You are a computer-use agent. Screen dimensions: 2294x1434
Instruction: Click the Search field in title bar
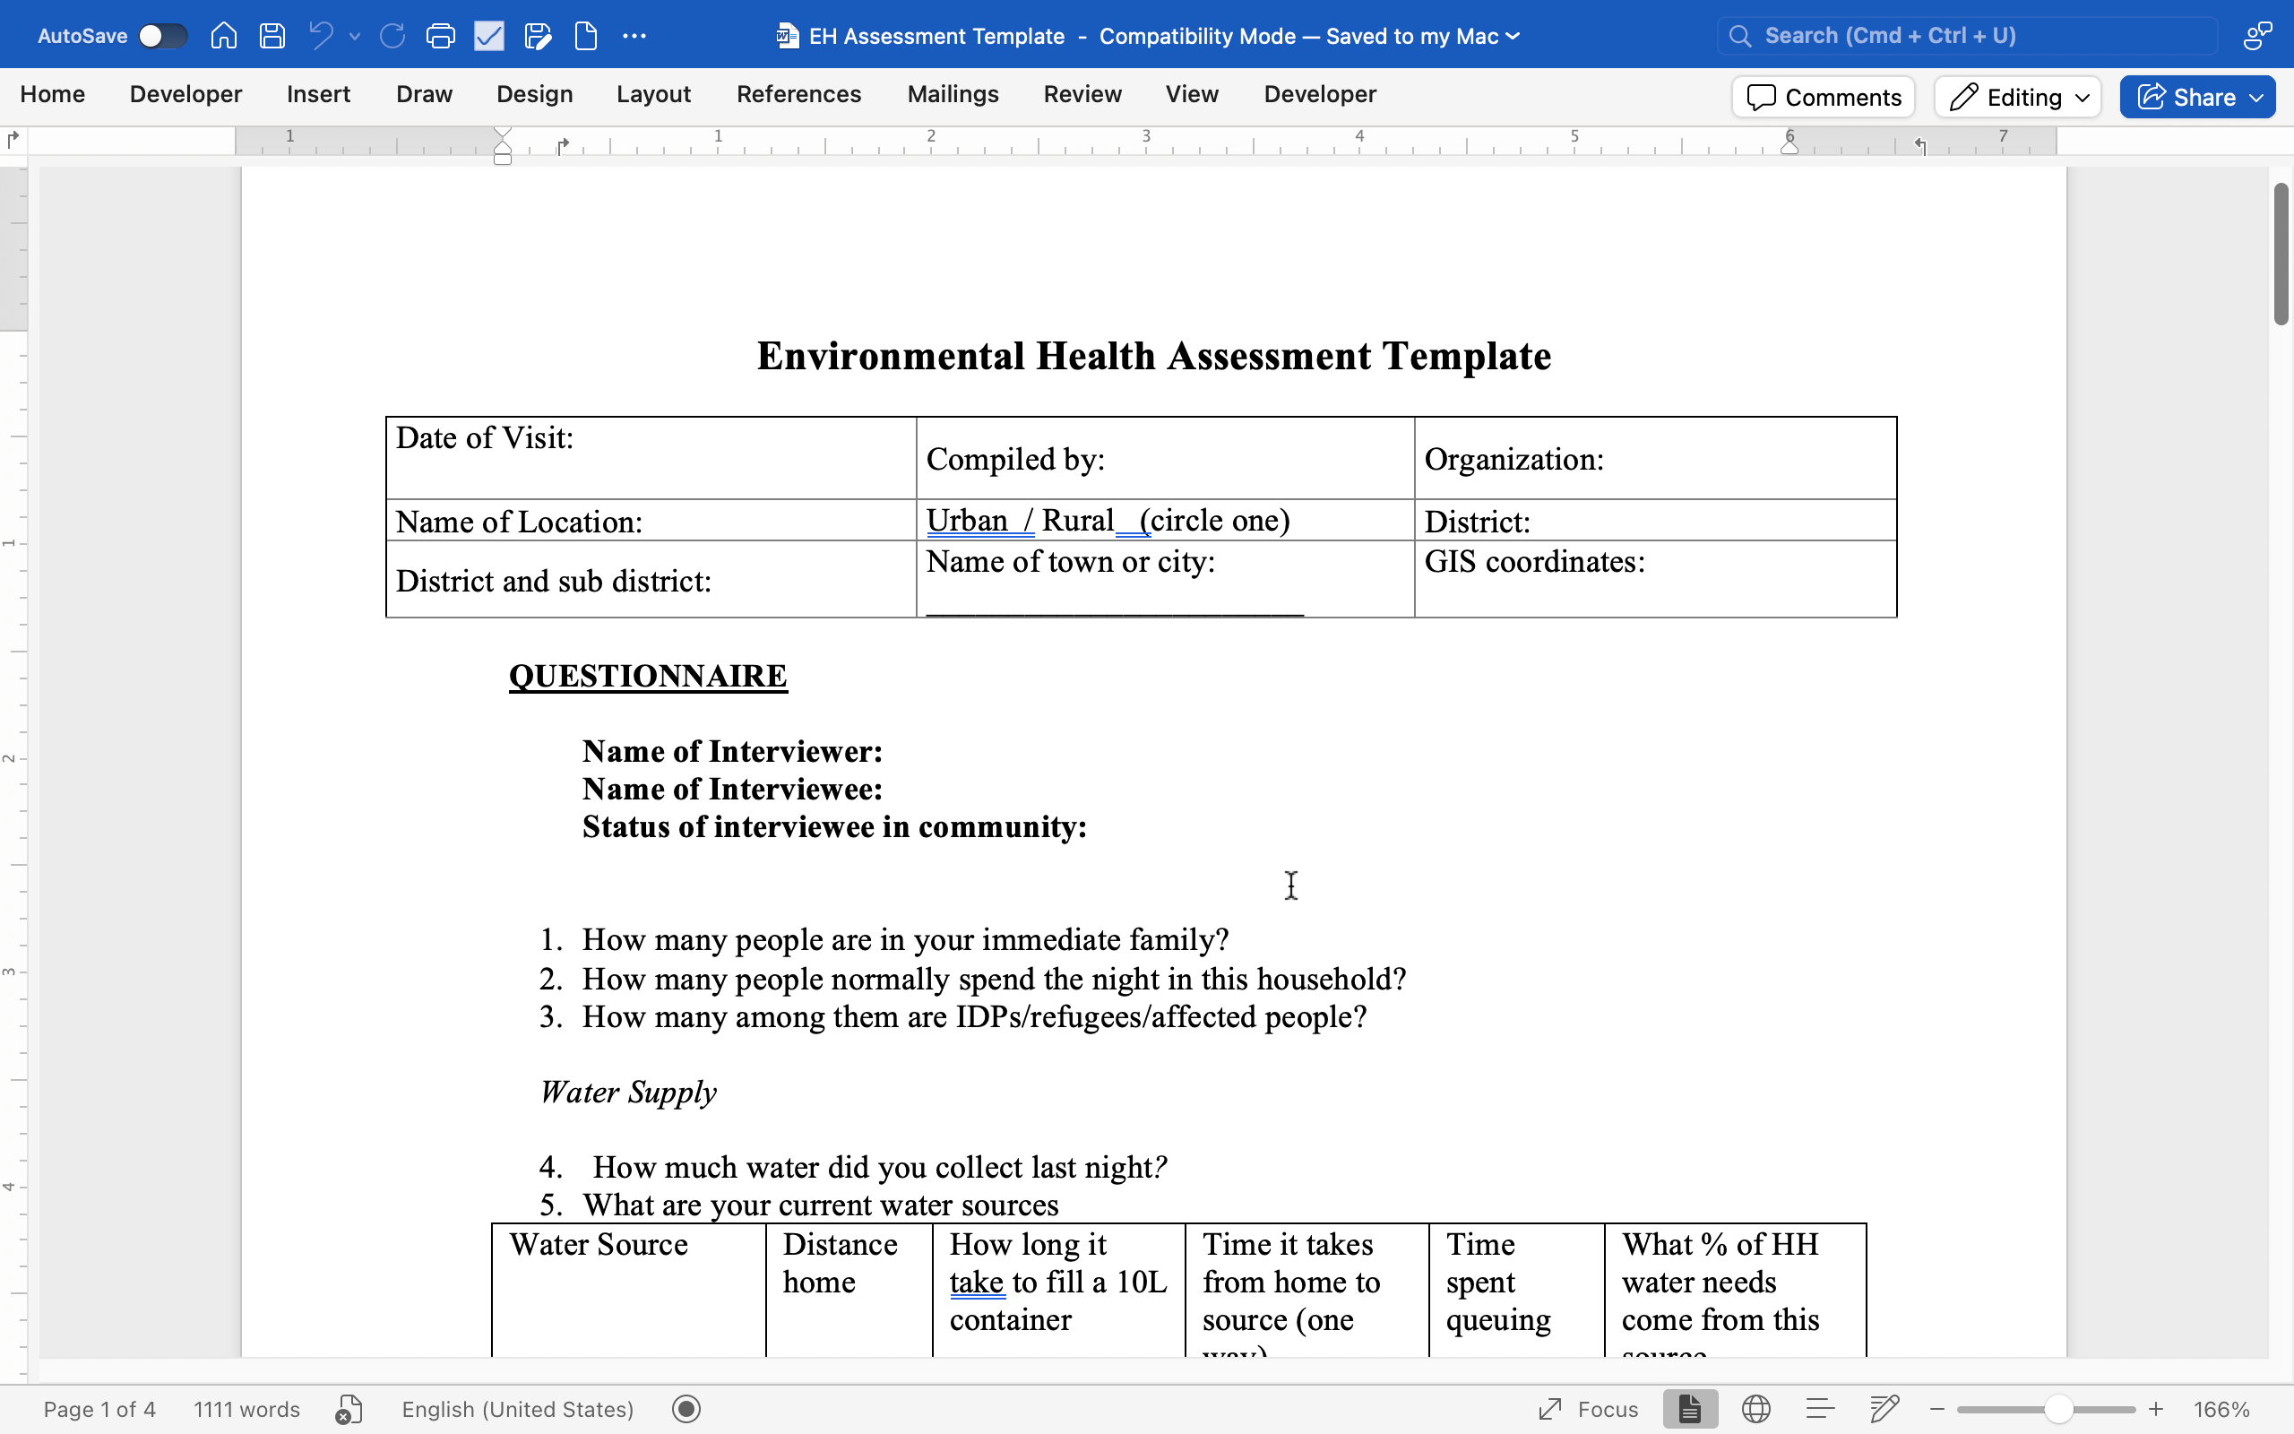(1967, 36)
